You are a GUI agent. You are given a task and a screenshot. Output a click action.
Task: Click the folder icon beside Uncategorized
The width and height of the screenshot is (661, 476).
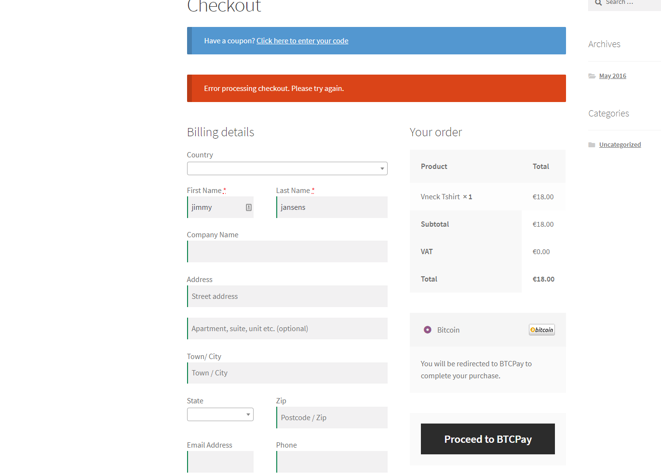tap(592, 144)
